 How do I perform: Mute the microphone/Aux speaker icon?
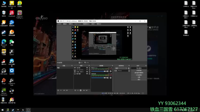[108, 71]
